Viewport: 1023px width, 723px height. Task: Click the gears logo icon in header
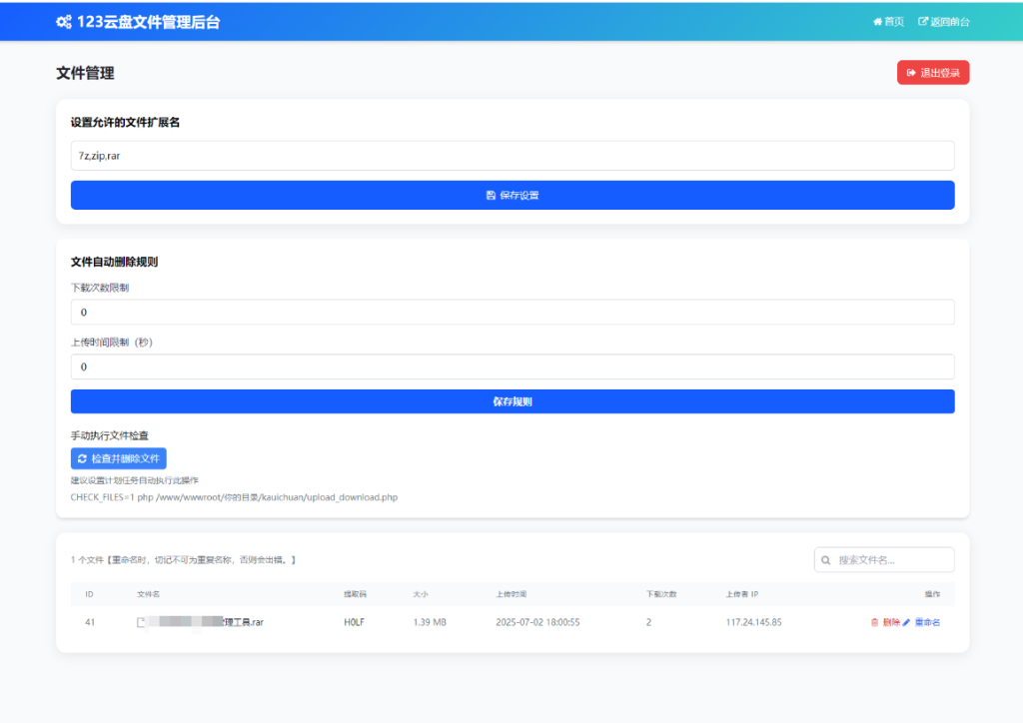[x=64, y=22]
